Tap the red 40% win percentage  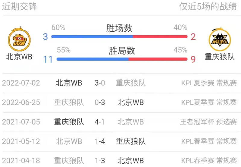point(180,27)
